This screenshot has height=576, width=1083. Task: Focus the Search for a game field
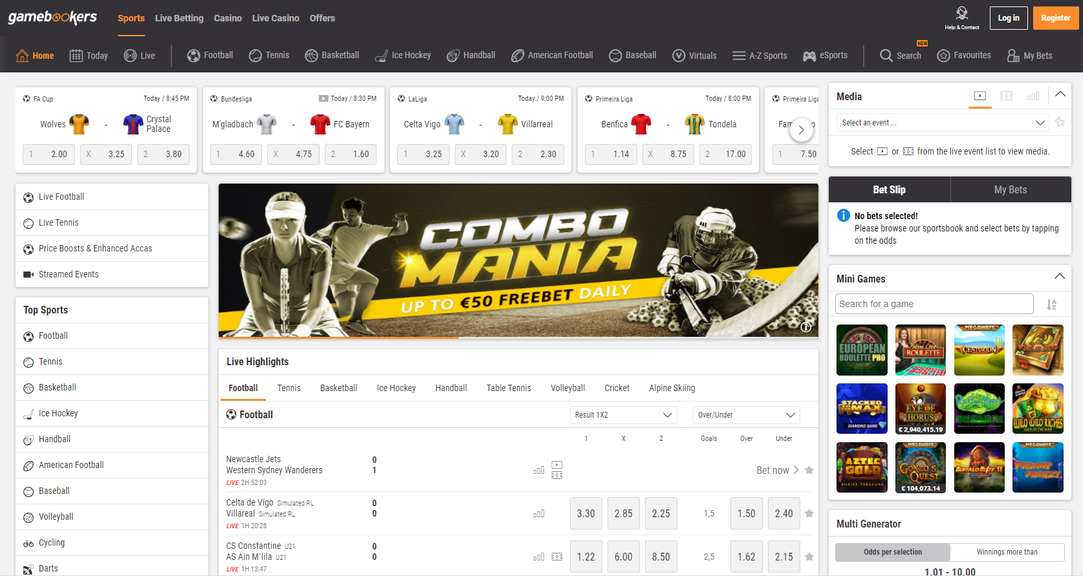(934, 304)
